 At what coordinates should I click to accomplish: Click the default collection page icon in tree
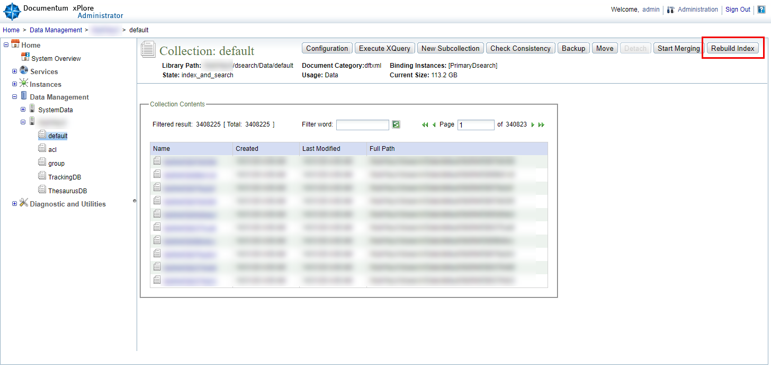[x=42, y=135]
